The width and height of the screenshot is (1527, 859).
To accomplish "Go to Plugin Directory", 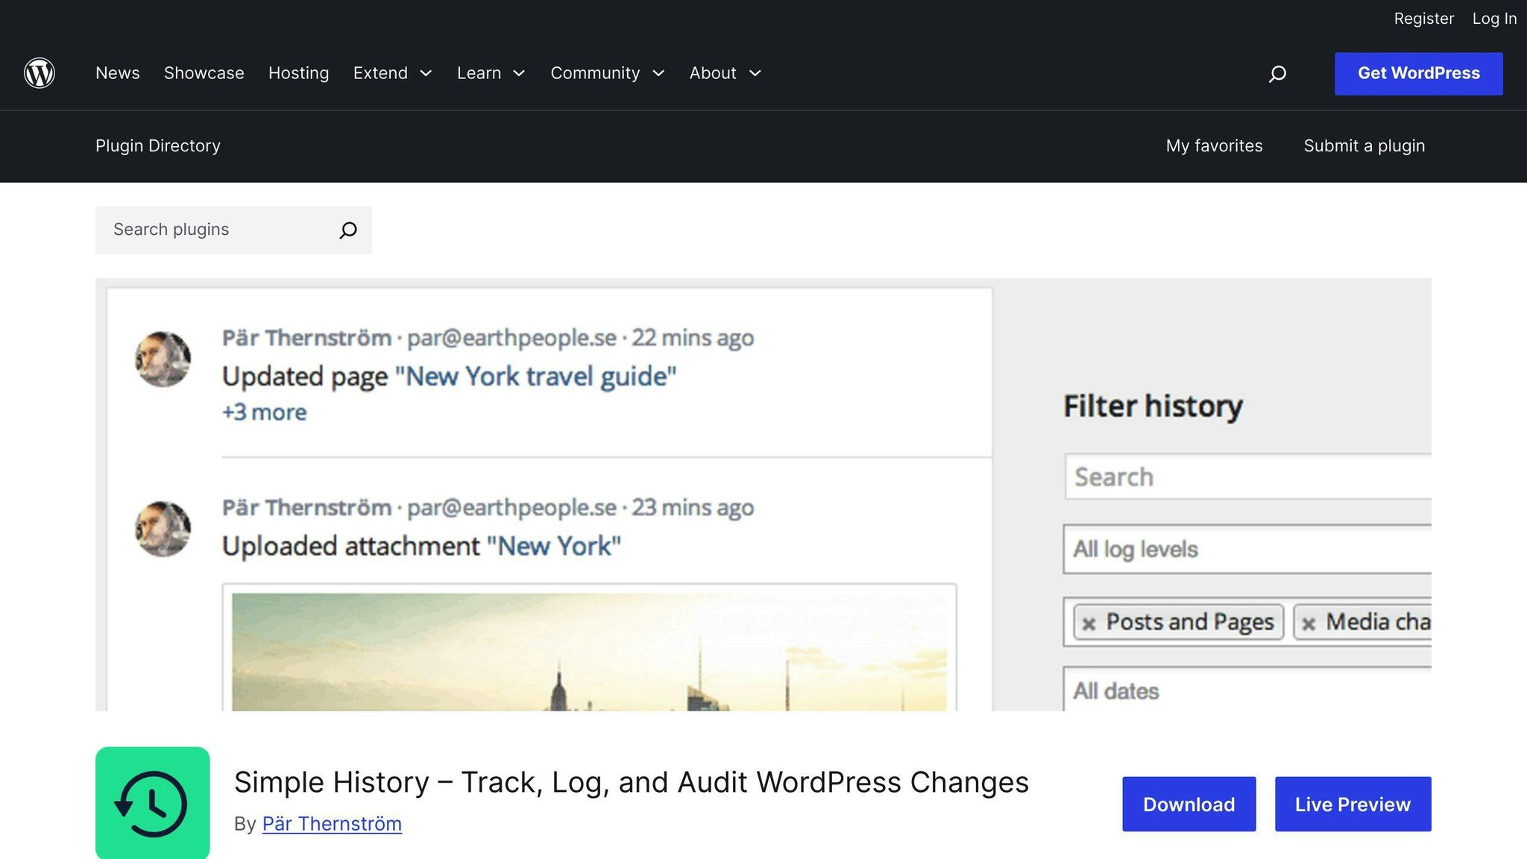I will click(158, 146).
